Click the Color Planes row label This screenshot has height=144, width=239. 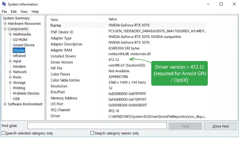(60, 74)
